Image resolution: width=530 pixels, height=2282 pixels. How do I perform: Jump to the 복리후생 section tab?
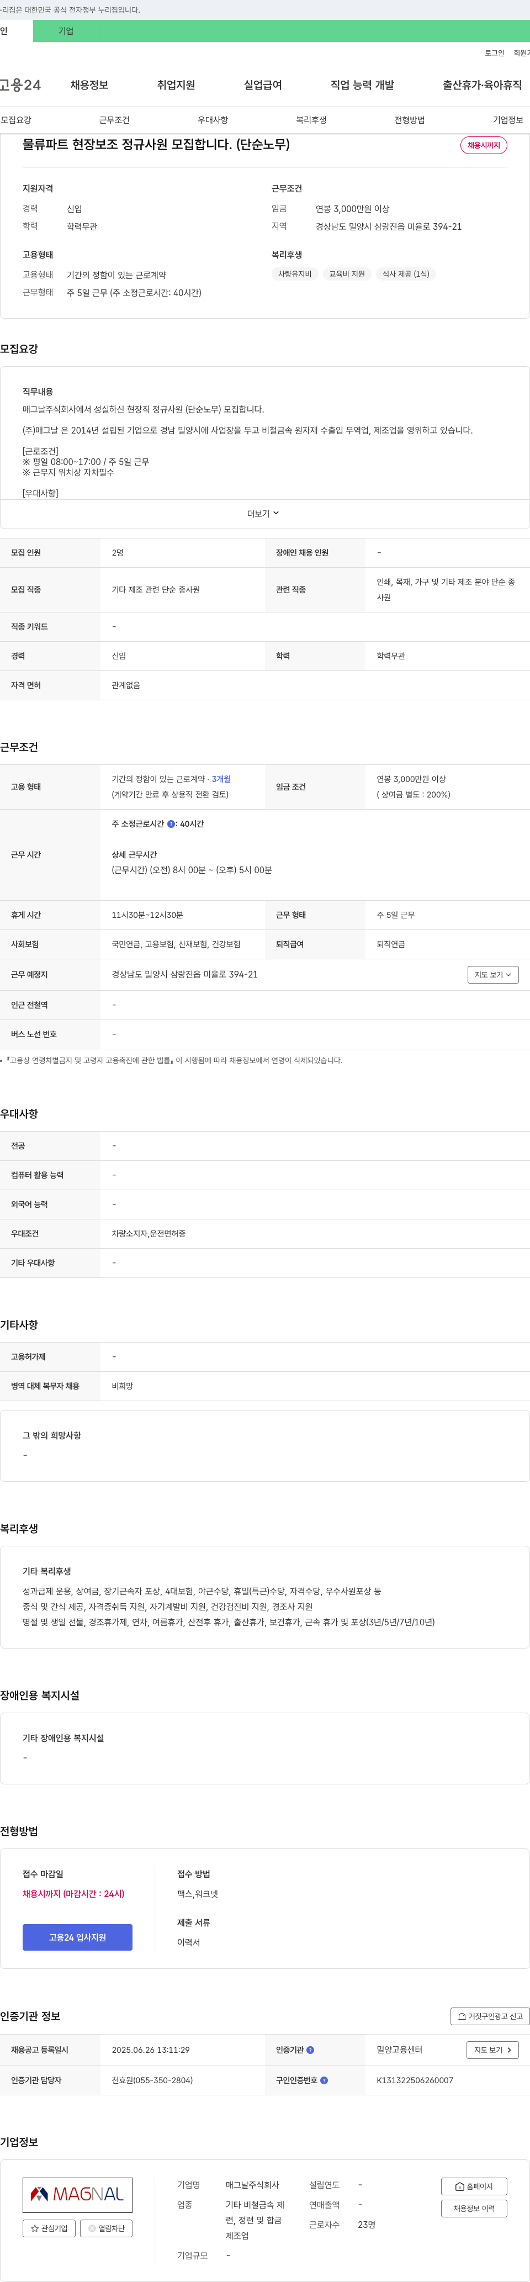point(311,120)
